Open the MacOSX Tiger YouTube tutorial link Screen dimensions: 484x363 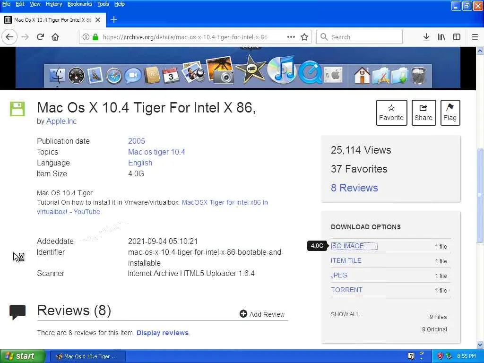tap(225, 202)
